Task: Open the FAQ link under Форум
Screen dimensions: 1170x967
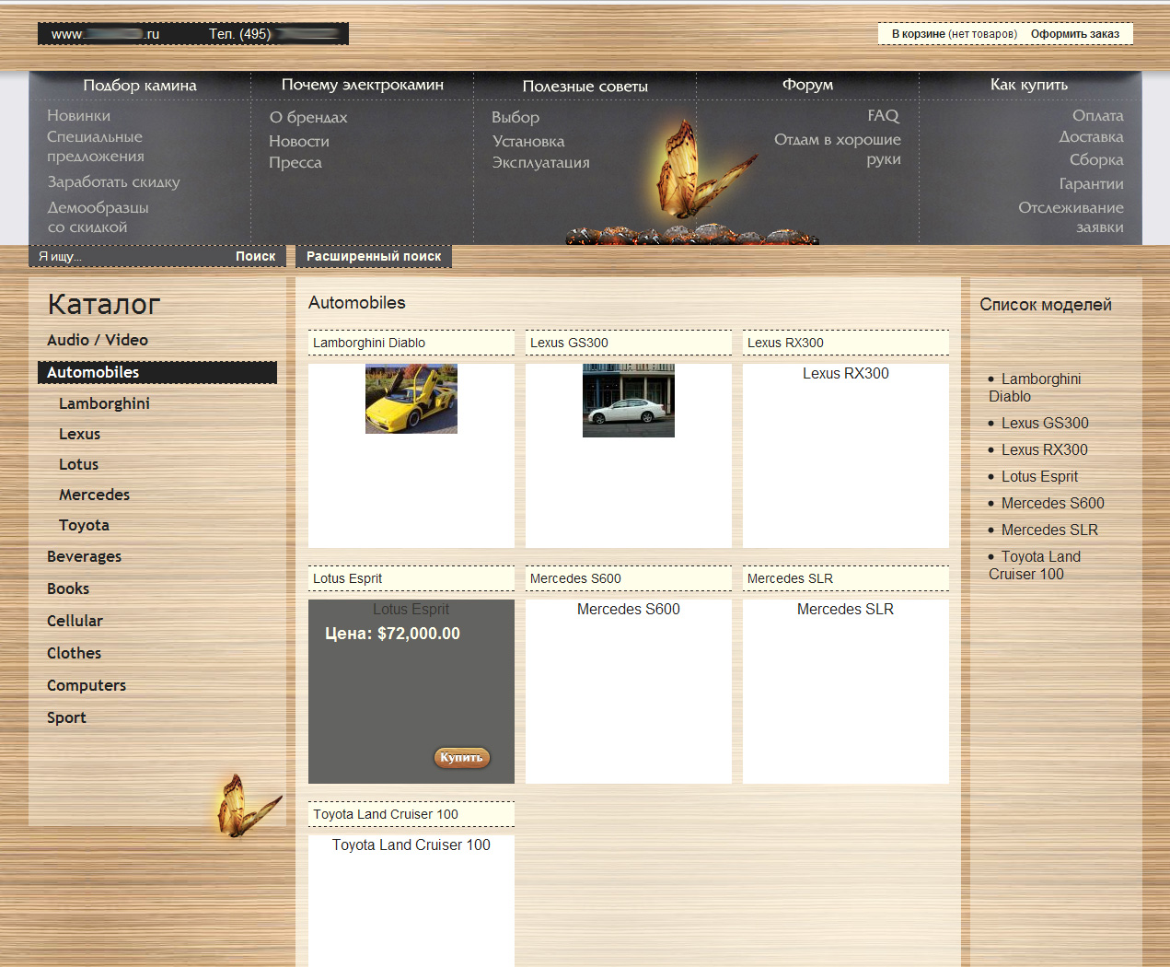Action: 883,115
